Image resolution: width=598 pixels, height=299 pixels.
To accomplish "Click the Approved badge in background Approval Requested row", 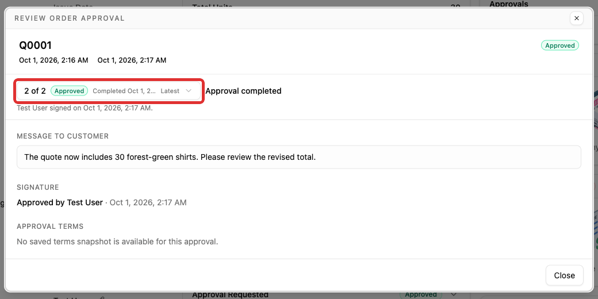I will point(421,295).
